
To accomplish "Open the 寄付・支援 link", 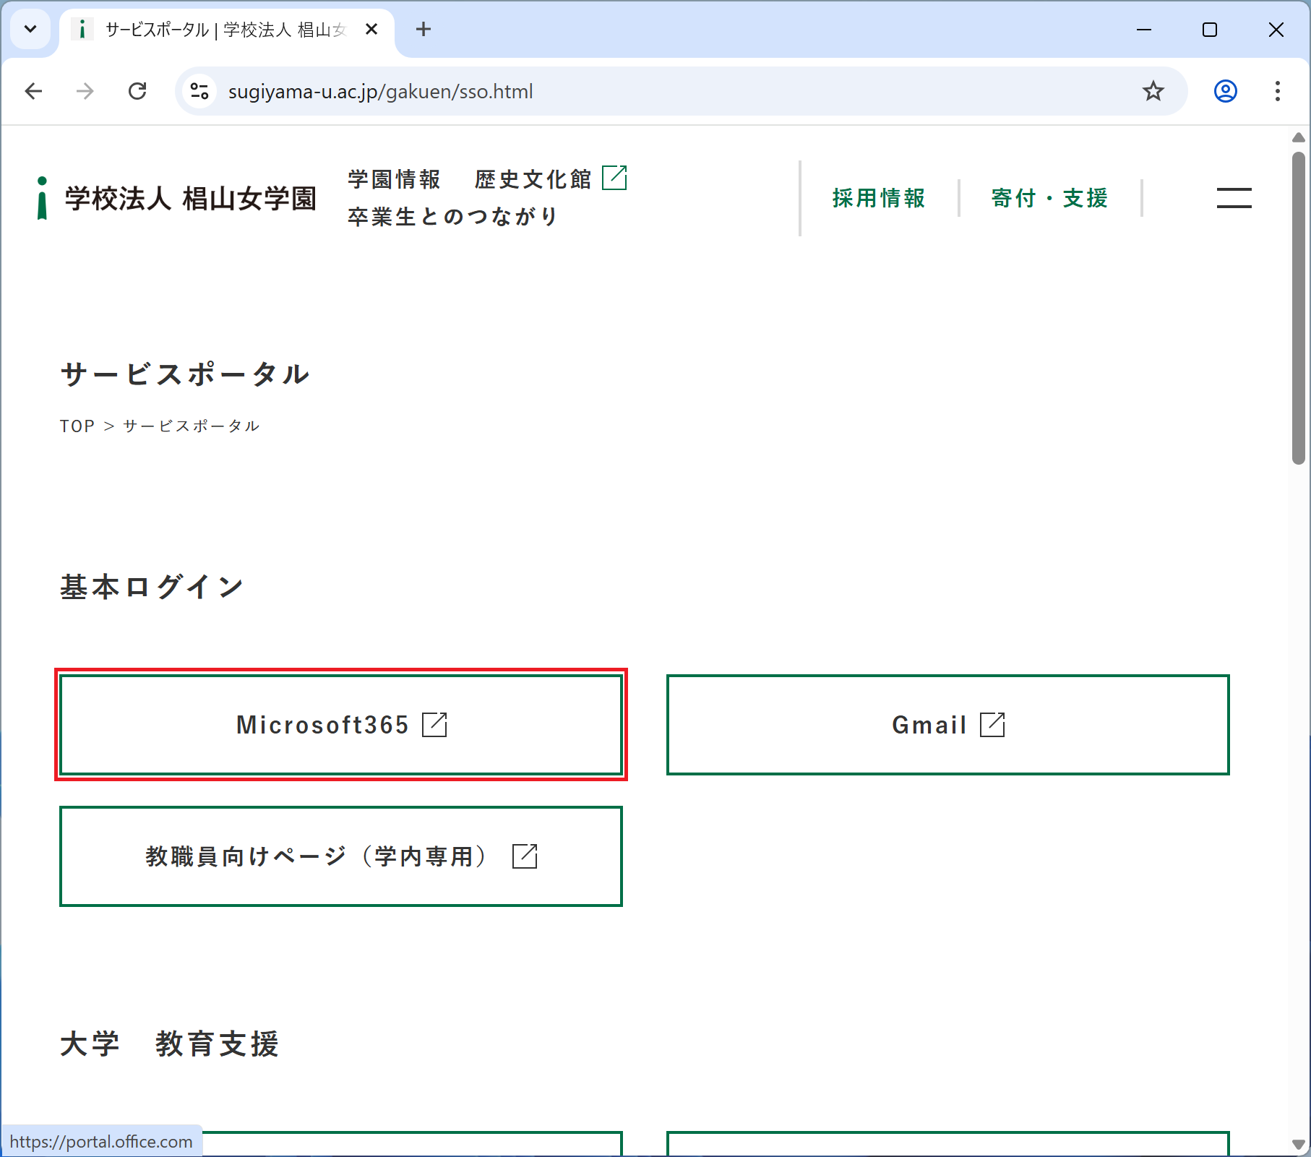I will point(1049,198).
